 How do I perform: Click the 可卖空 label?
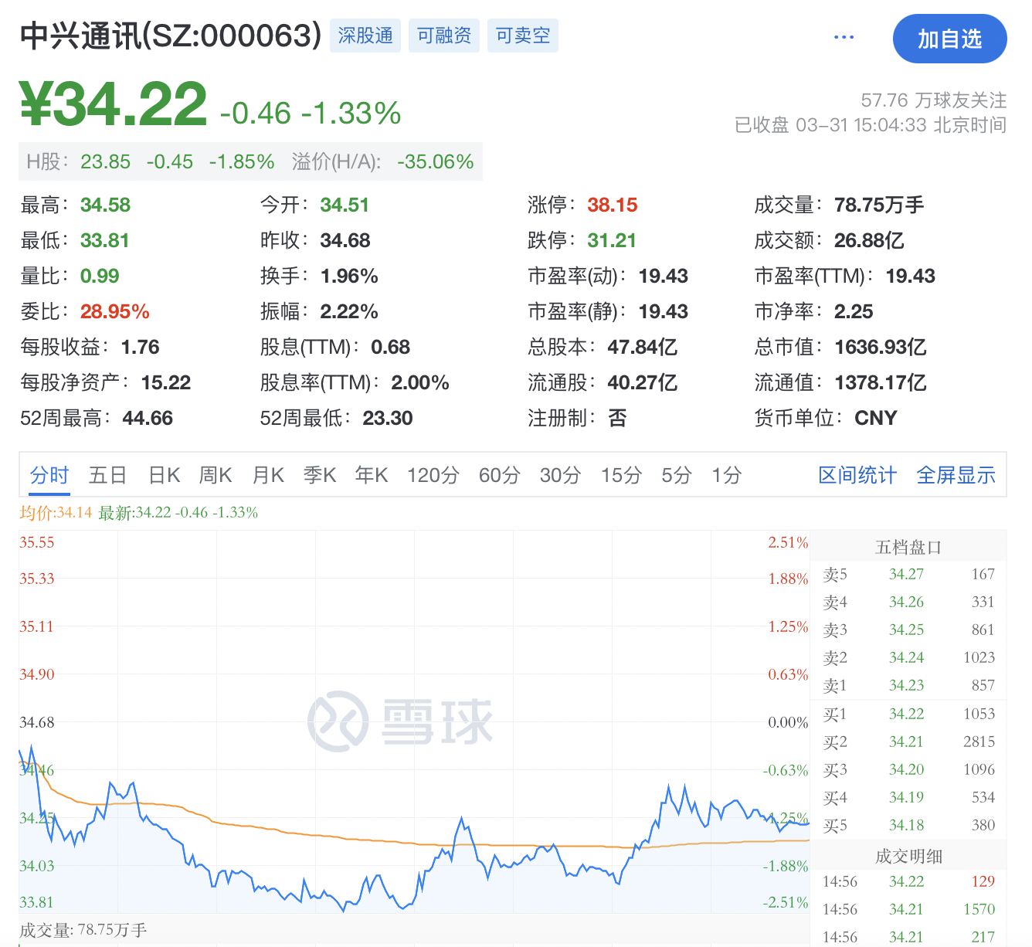[x=523, y=35]
